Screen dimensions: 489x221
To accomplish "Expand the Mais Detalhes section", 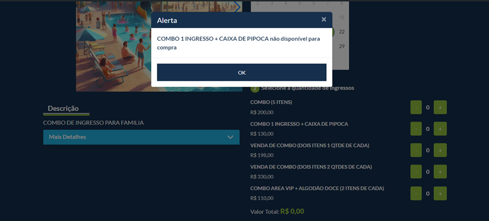I will (x=141, y=137).
